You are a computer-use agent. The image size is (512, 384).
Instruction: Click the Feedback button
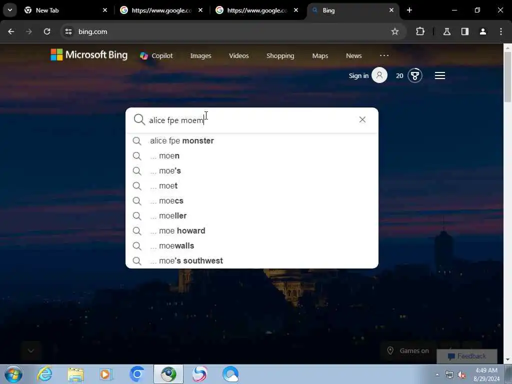(x=467, y=356)
